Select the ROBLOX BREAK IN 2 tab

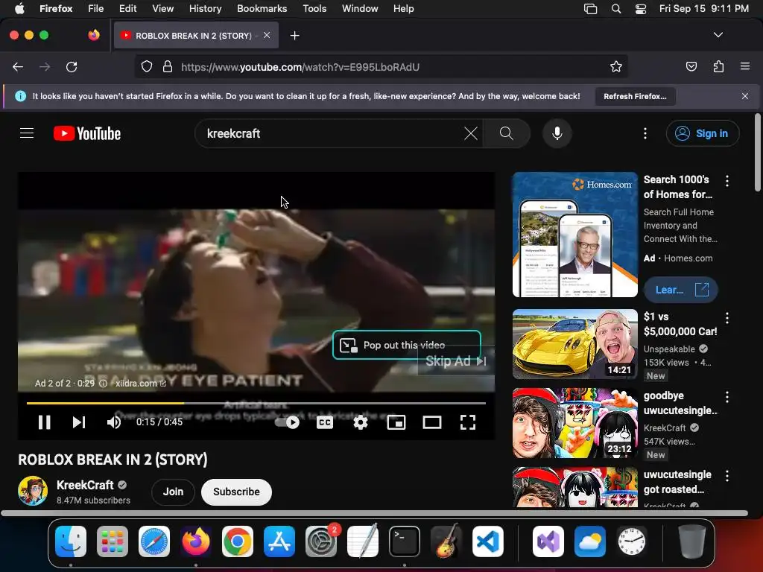[x=196, y=36]
